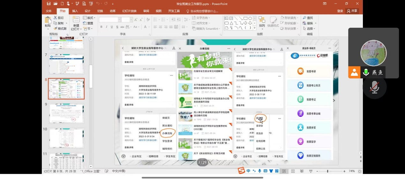The width and height of the screenshot is (405, 182).
Task: Click the Format Painter (格式刷) tool
Action: click(60, 28)
